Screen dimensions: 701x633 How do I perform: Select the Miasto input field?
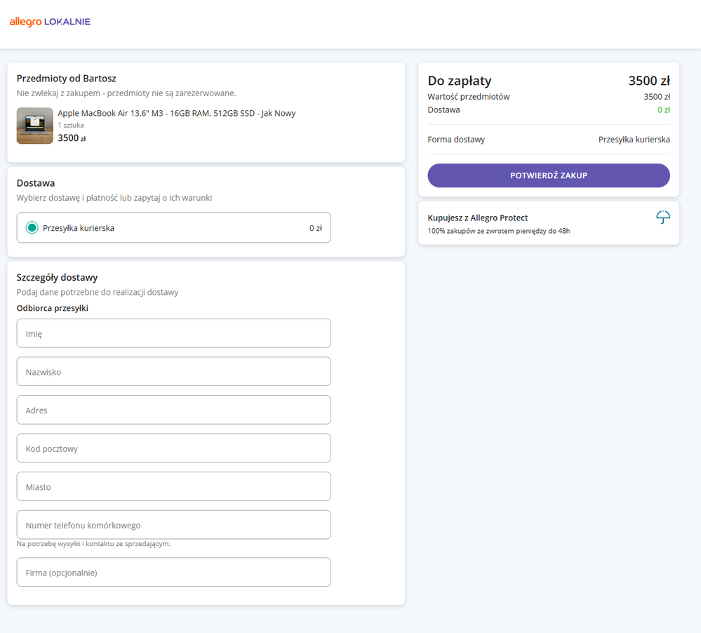point(173,486)
